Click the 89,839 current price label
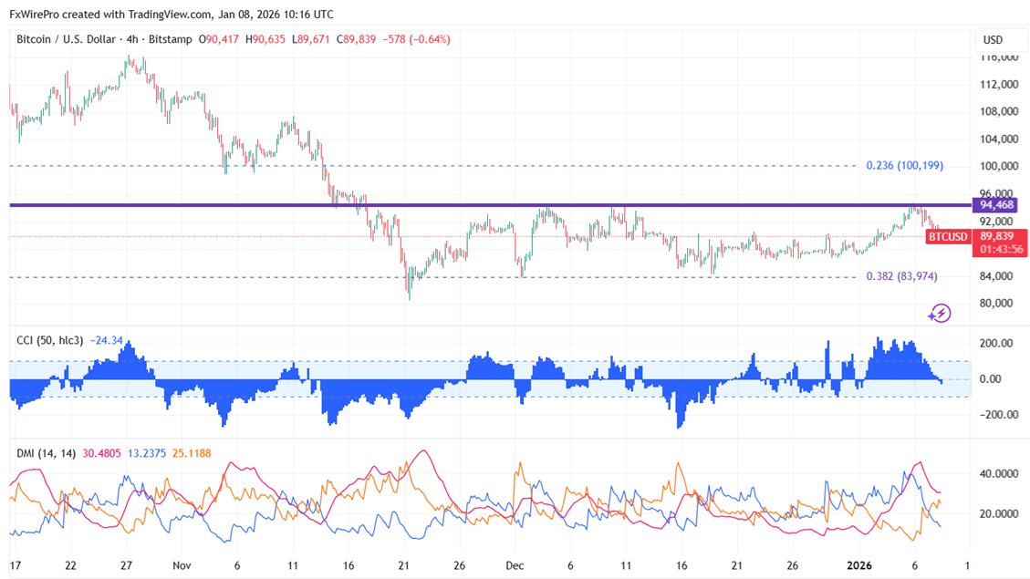Screen dimensions: 1030x579 (x=996, y=236)
